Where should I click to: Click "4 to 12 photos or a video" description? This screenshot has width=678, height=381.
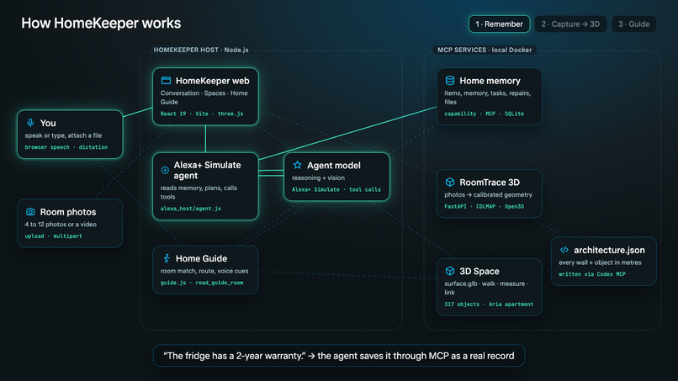pos(61,225)
